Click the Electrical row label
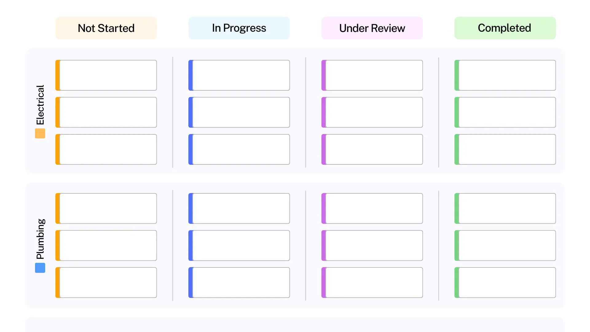Viewport: 590px width, 332px height. click(40, 105)
